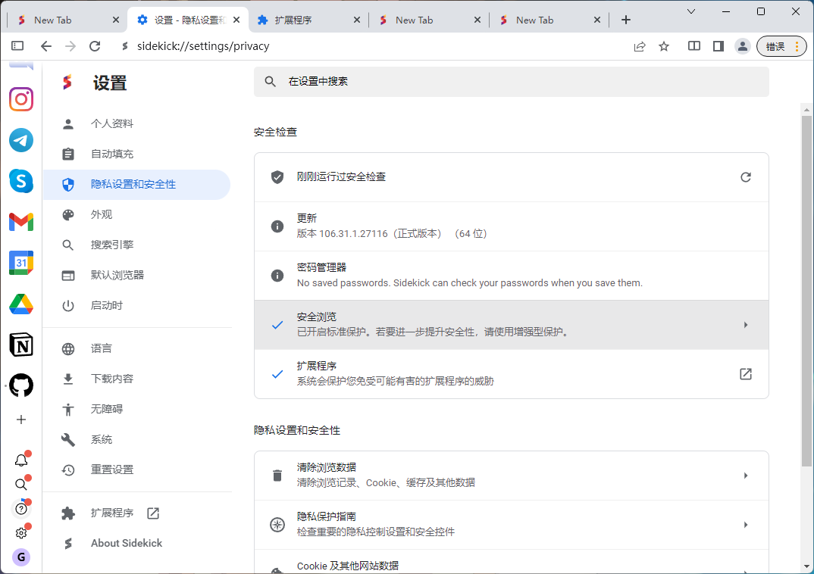Expand 安全浏览 row arrow
The image size is (814, 574).
coord(746,325)
